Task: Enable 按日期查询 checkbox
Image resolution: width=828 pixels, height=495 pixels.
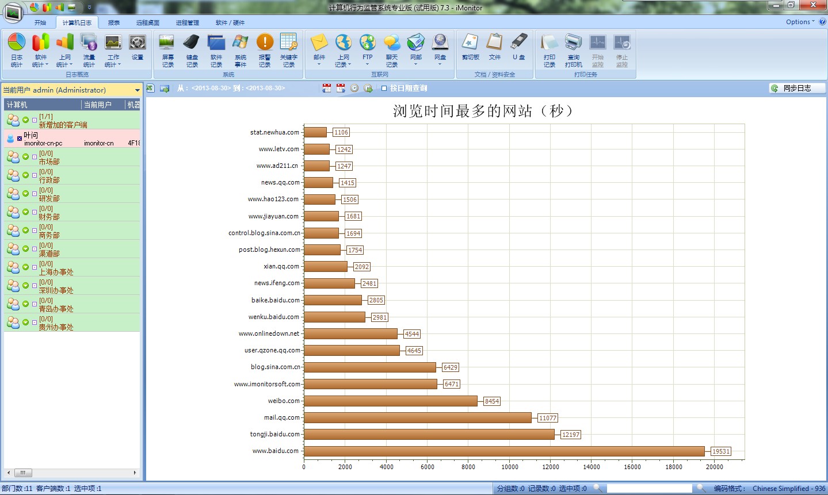Action: [384, 88]
